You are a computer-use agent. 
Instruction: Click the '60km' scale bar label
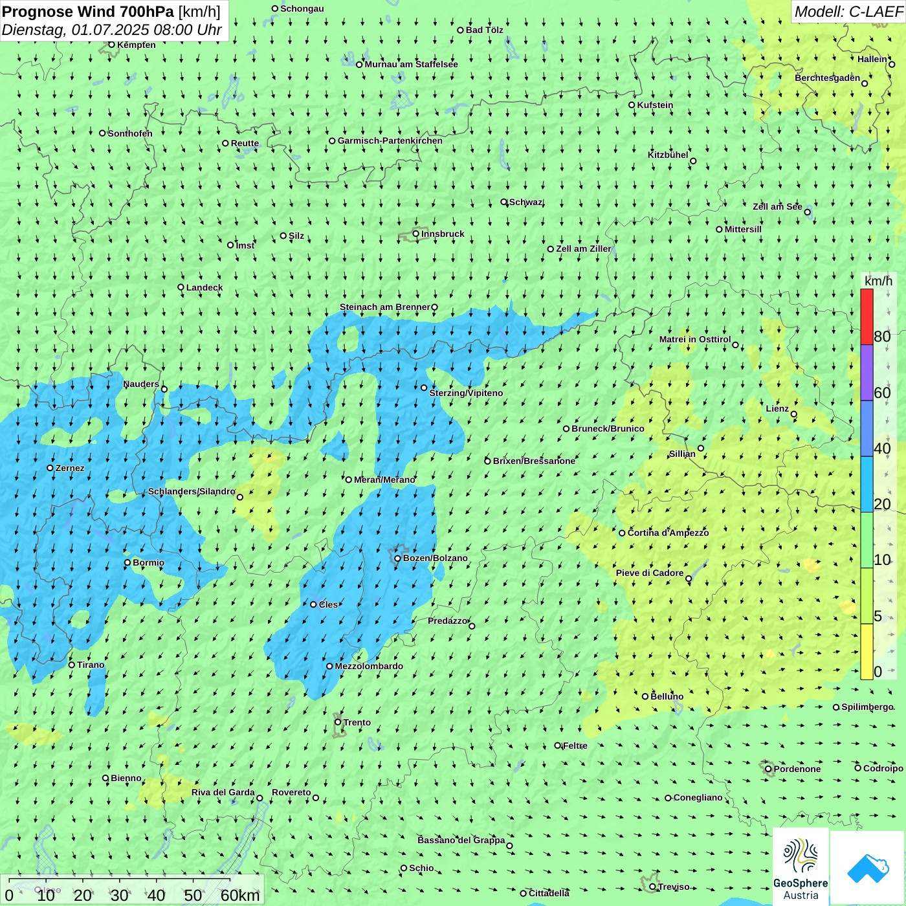[x=240, y=895]
